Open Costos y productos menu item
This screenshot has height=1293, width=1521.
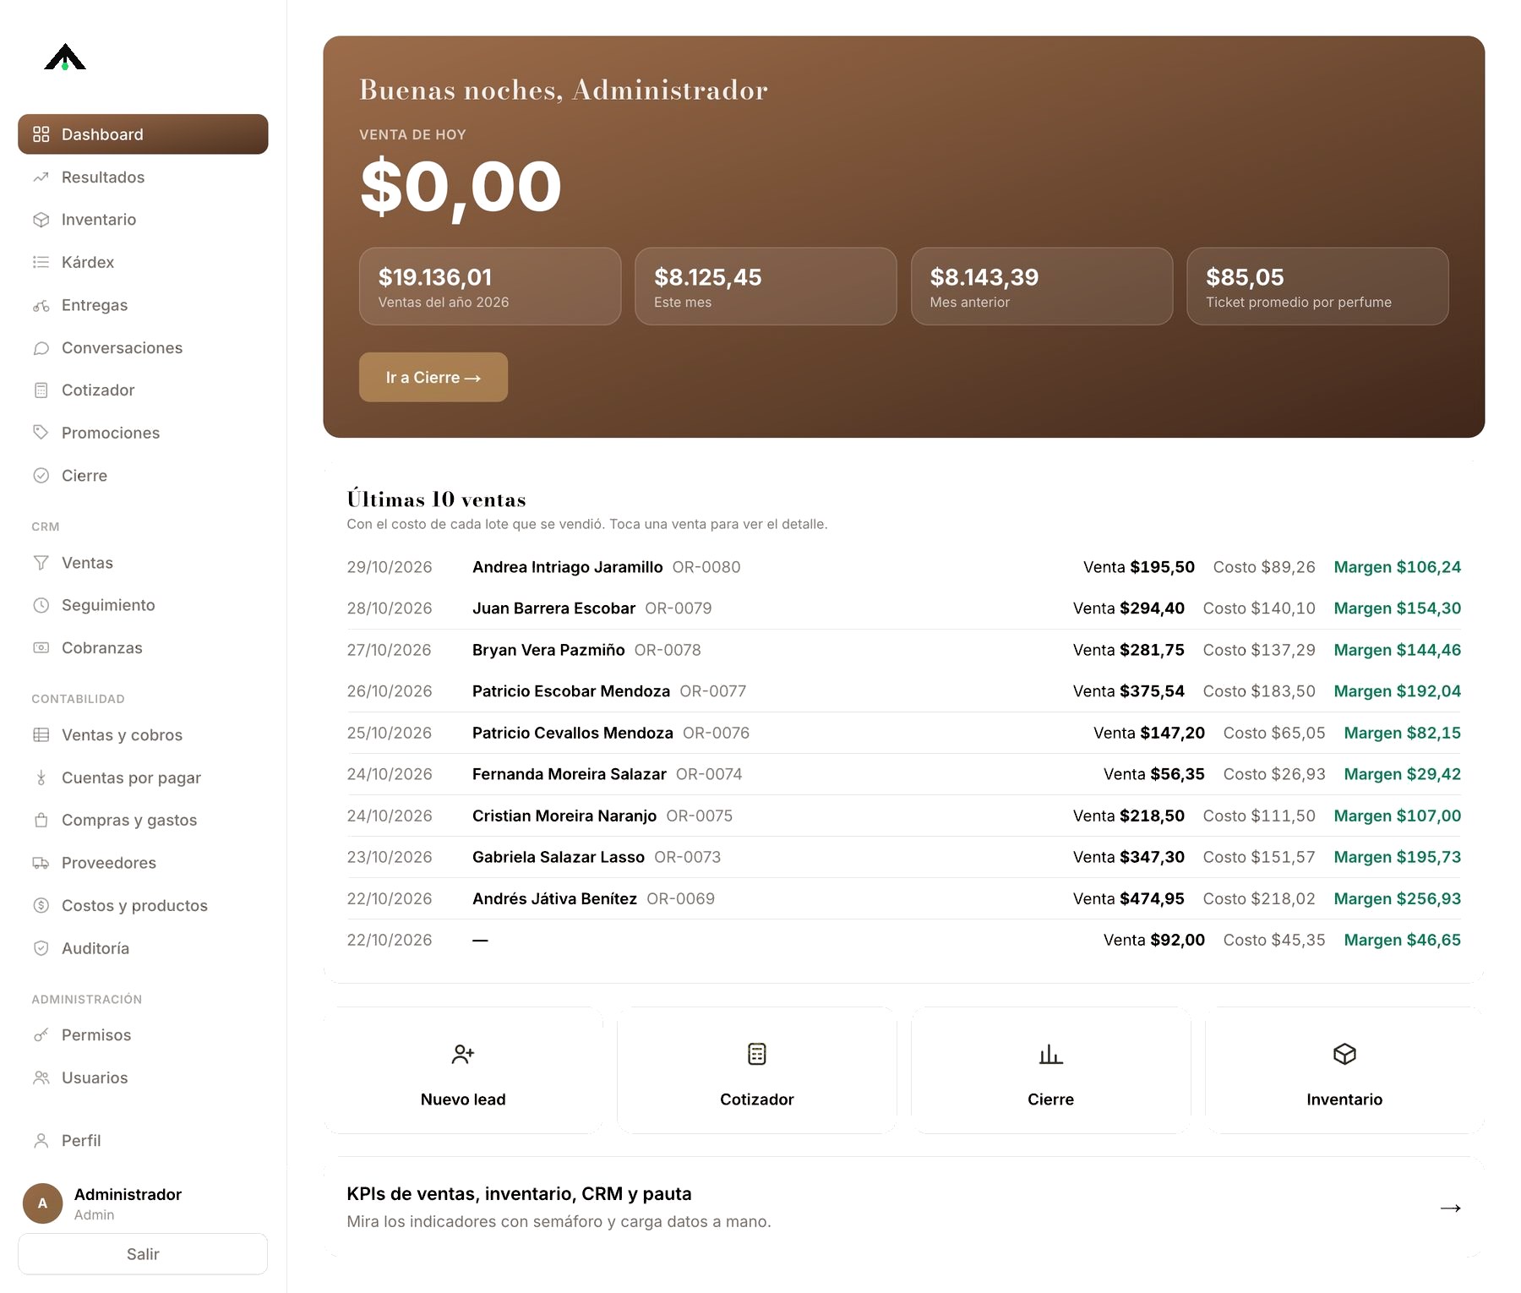pyautogui.click(x=143, y=905)
